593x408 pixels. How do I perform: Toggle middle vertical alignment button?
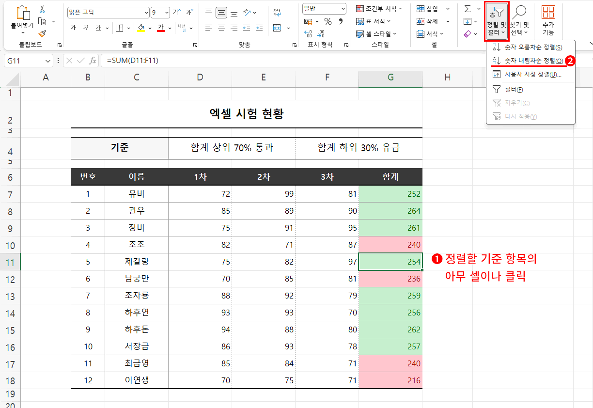click(x=221, y=12)
